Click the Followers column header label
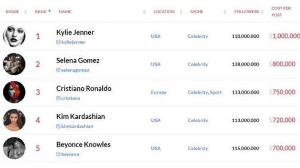 click(x=247, y=12)
